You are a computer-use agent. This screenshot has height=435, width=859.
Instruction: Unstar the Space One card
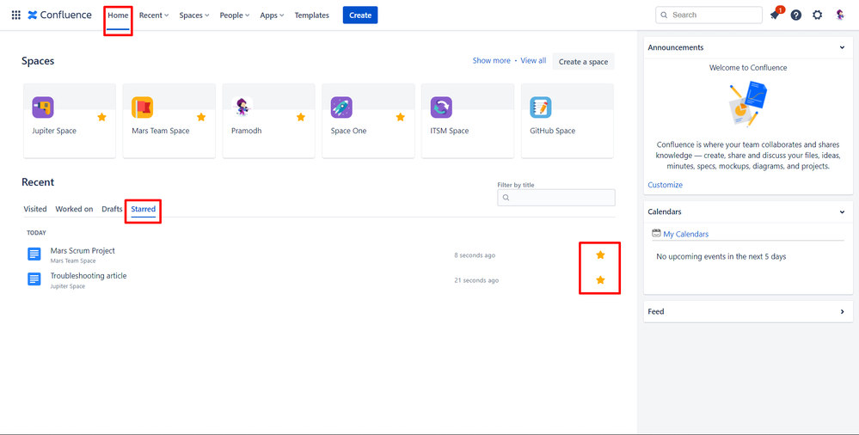tap(401, 117)
